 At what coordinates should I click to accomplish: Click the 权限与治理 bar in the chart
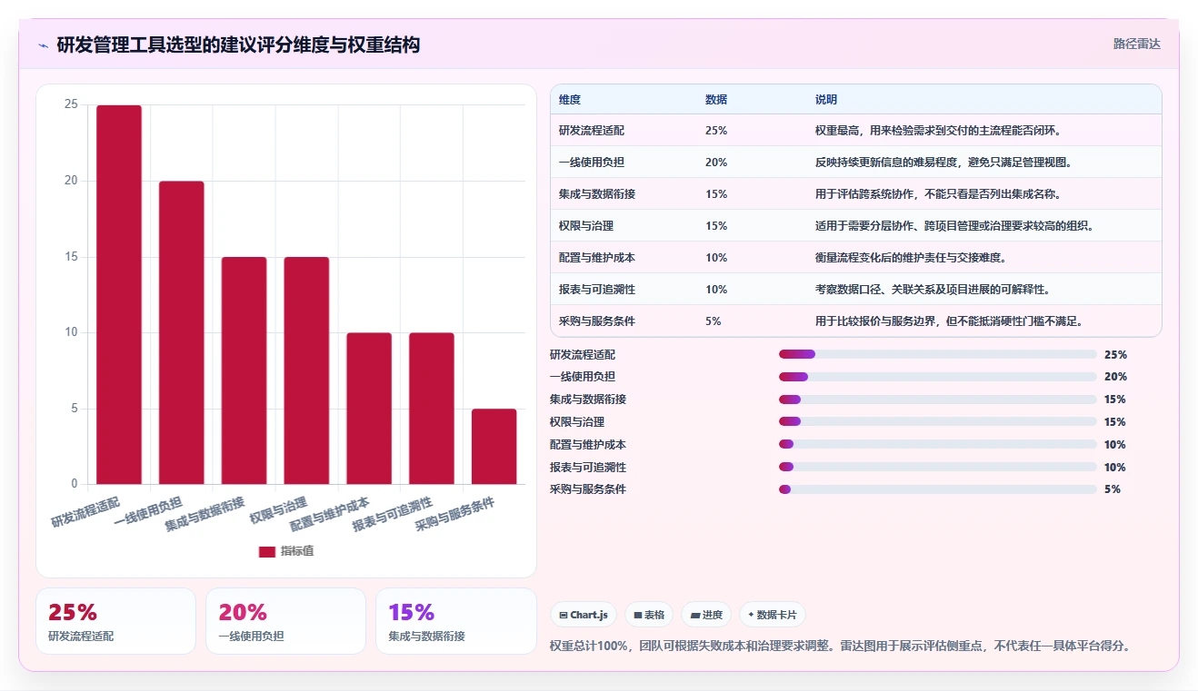(306, 370)
